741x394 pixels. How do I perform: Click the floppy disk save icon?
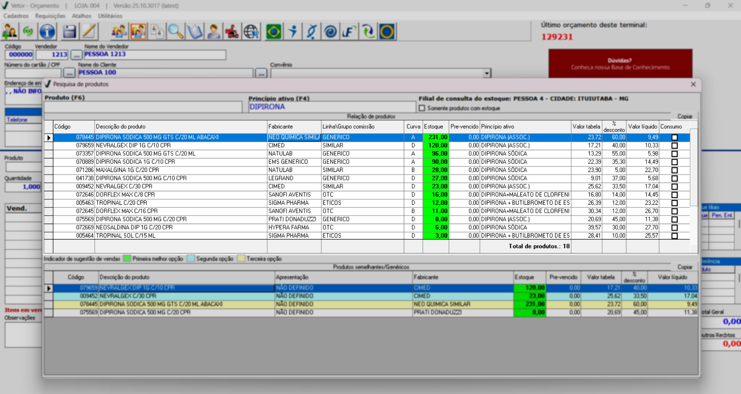[x=69, y=32]
